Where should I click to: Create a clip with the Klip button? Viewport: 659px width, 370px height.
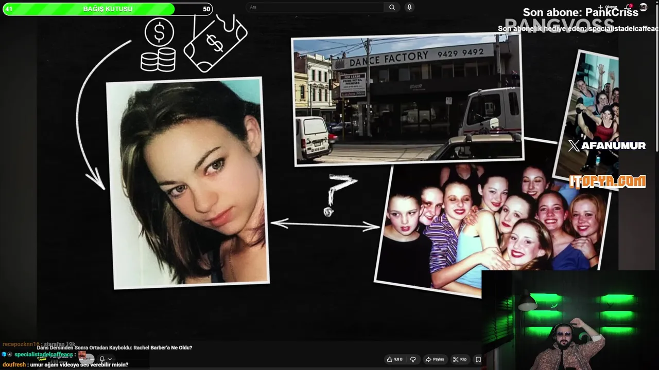[459, 360]
